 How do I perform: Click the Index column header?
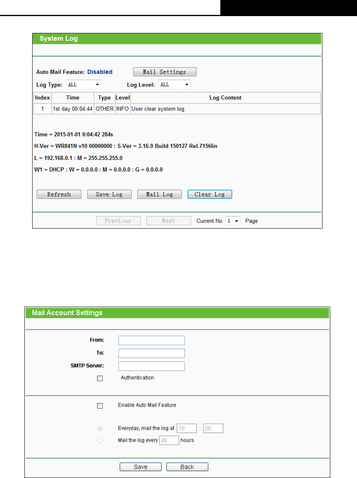42,98
